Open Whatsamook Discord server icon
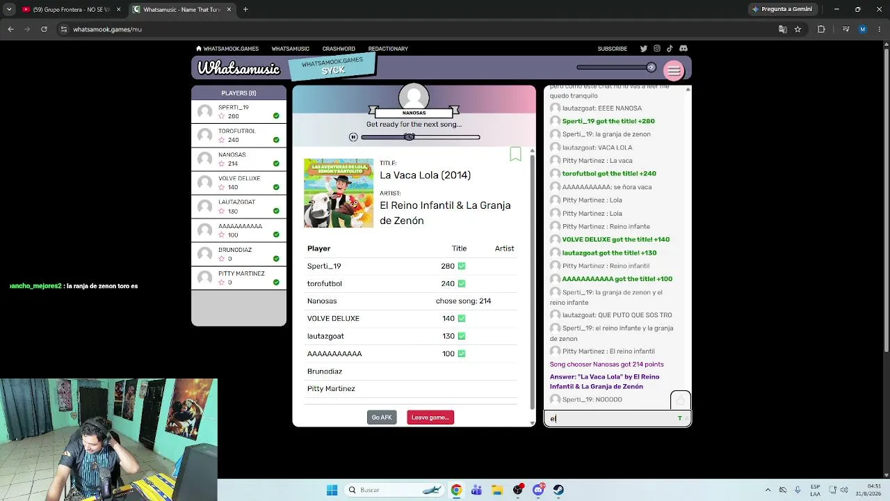The width and height of the screenshot is (890, 501). pyautogui.click(x=683, y=49)
